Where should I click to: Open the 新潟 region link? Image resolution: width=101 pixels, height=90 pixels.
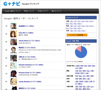(77, 76)
